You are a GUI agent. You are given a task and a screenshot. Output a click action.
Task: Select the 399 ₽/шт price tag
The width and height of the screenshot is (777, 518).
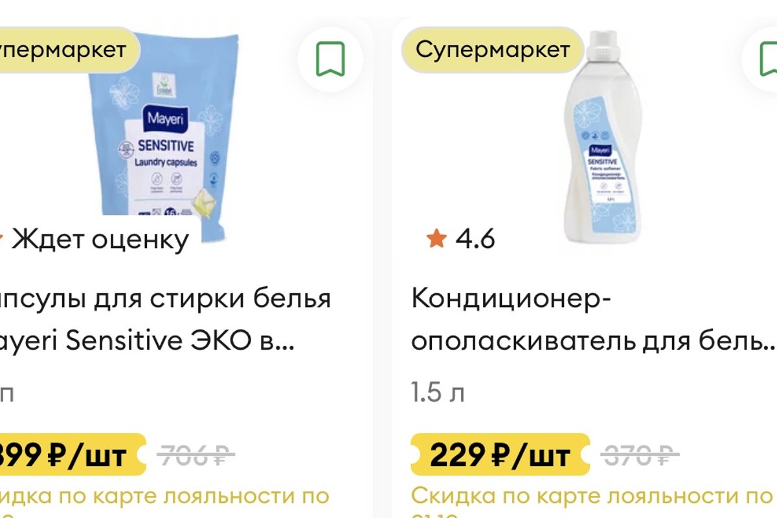[71, 455]
